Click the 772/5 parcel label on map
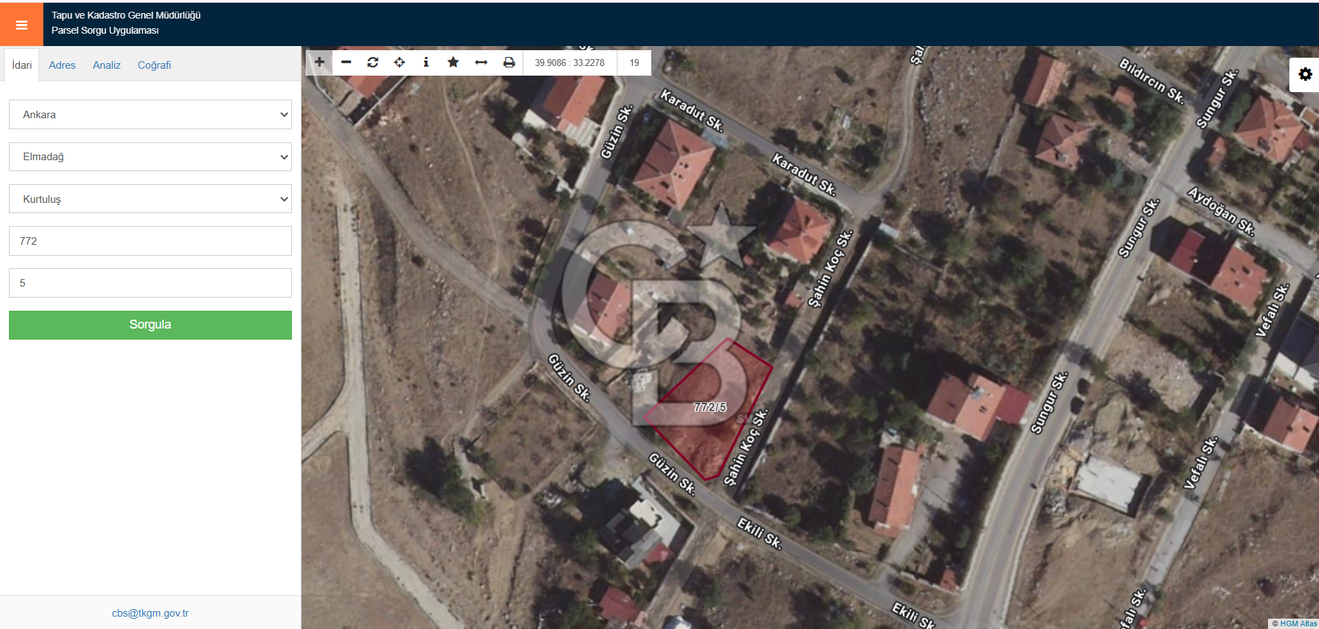The width and height of the screenshot is (1319, 629). click(710, 407)
